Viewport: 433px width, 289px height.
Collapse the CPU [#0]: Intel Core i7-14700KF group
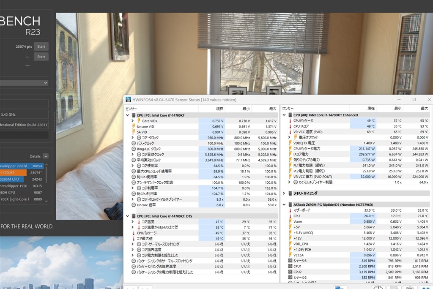[128, 115]
